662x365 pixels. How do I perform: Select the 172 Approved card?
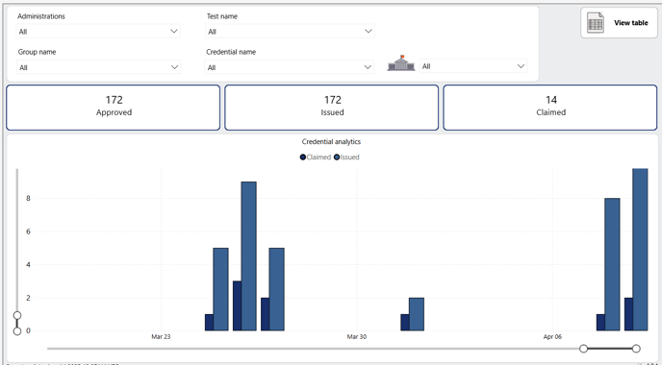(x=114, y=108)
